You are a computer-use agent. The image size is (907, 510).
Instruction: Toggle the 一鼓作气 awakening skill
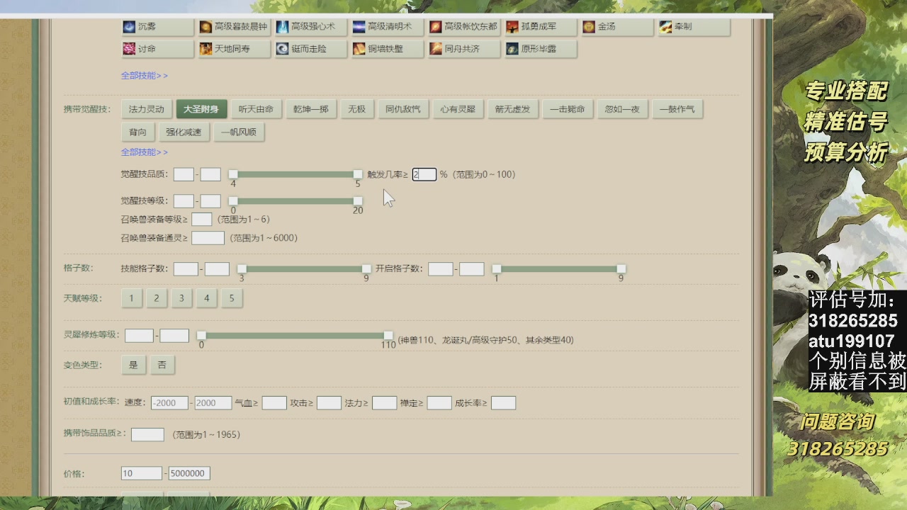click(677, 109)
